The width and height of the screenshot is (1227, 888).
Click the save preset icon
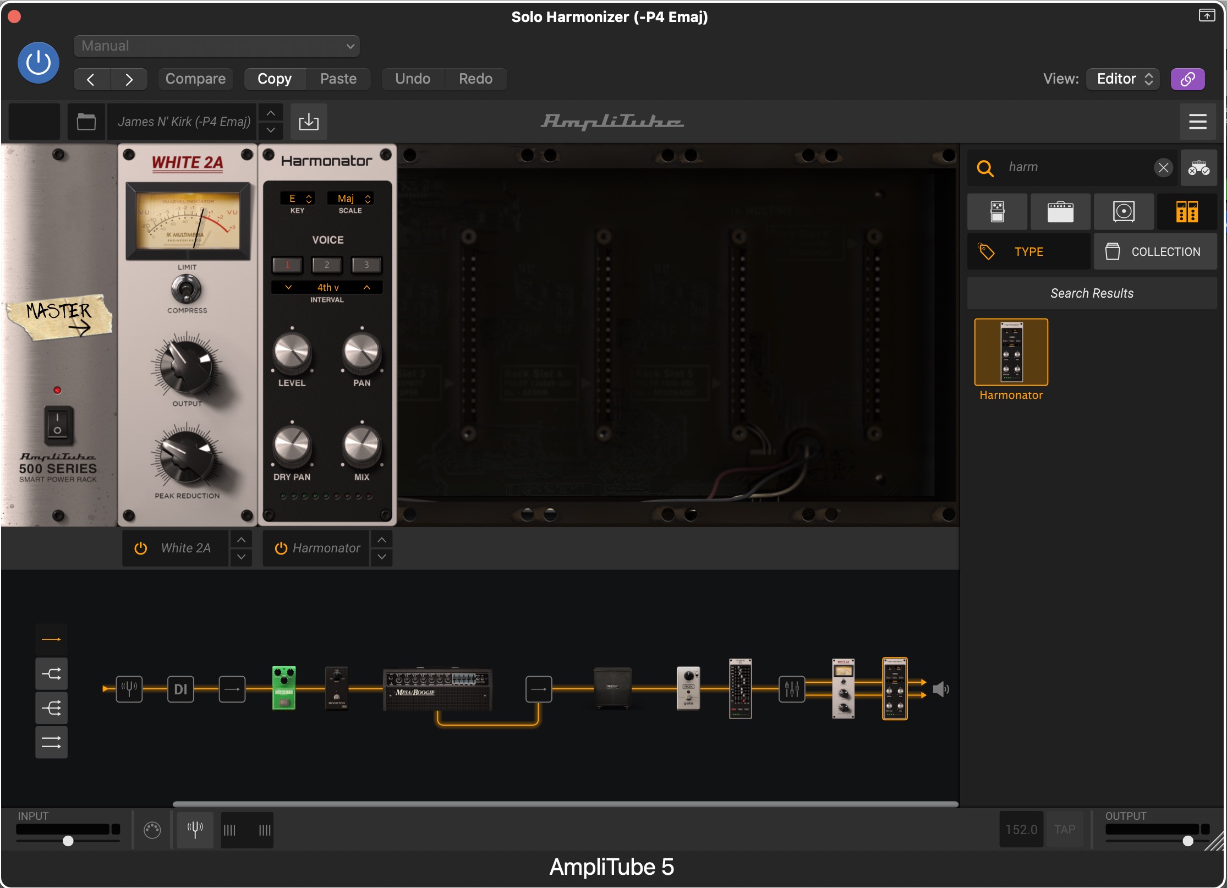(309, 122)
